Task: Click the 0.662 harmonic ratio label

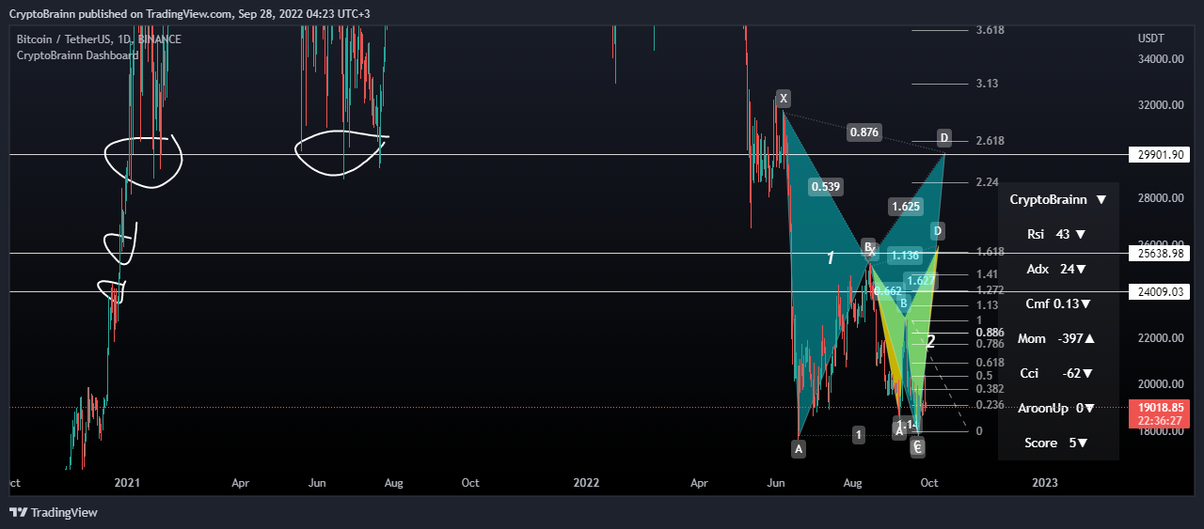Action: pyautogui.click(x=888, y=291)
